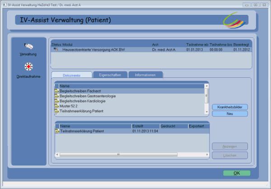Click Teilnahme ab column header
The height and width of the screenshot is (189, 271).
tap(197, 45)
